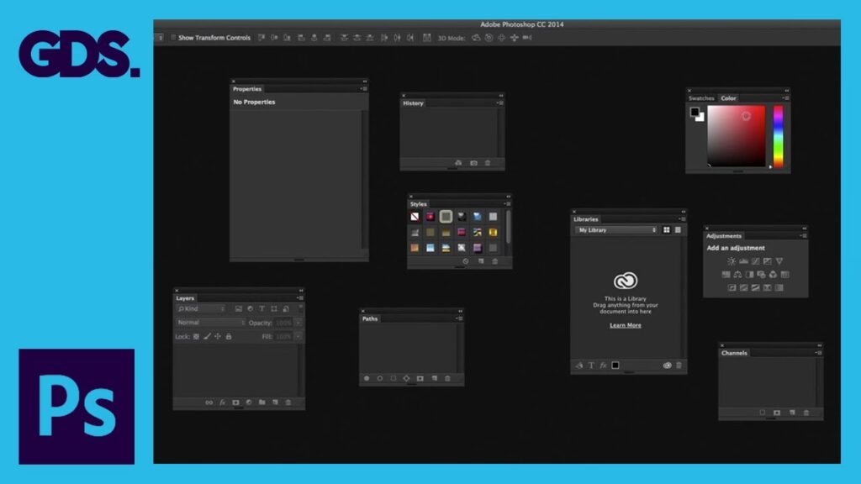This screenshot has height=484, width=861.
Task: Open the Kind filter dropdown in Layers
Action: (200, 309)
